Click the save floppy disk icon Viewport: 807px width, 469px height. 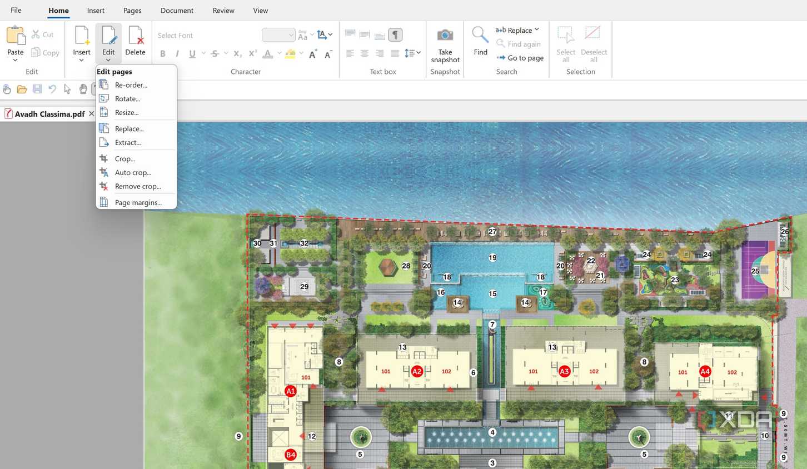point(37,89)
